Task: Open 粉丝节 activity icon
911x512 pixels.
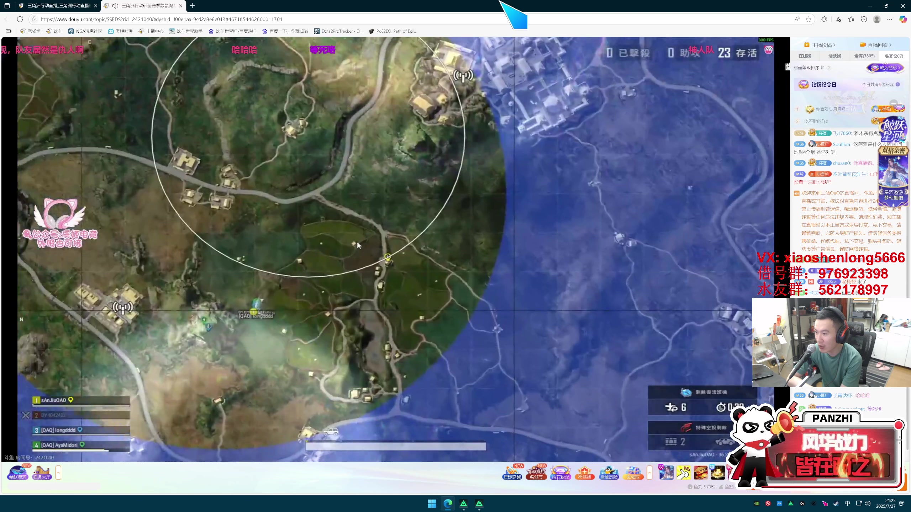Action: tap(536, 473)
